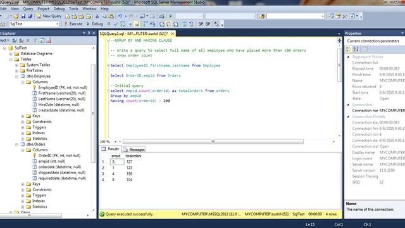Open the Activity Monitor icon
This screenshot has width=405, height=228.
point(161,16)
